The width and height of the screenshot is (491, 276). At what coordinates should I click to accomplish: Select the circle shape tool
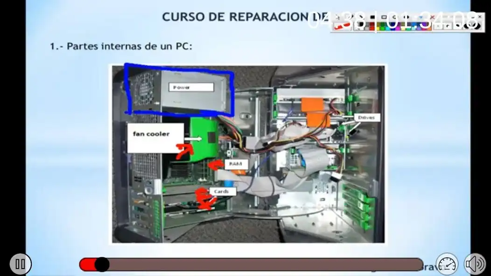407,17
